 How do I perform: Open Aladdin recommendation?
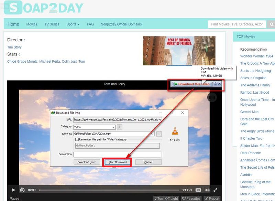[x=246, y=174]
